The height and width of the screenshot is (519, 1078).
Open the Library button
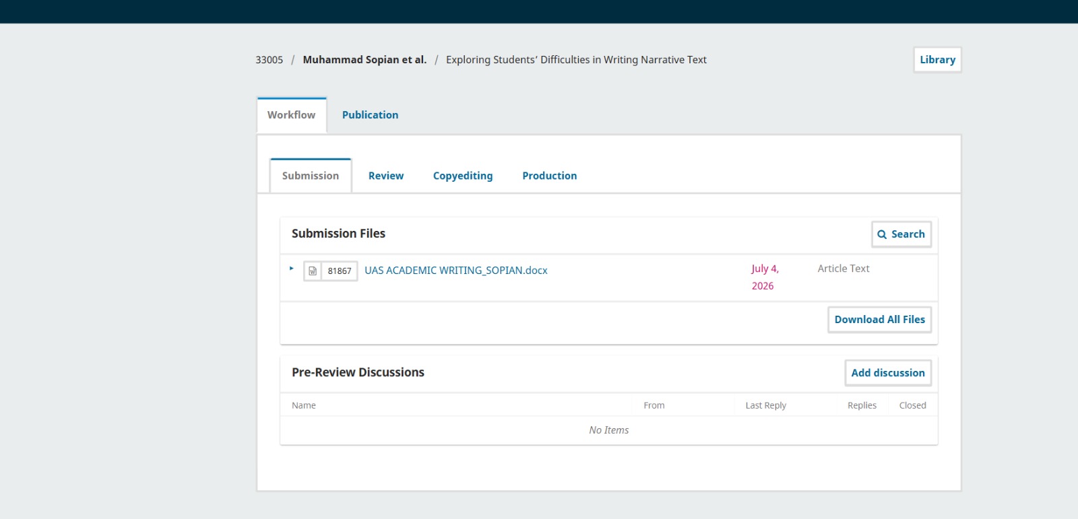pyautogui.click(x=937, y=60)
